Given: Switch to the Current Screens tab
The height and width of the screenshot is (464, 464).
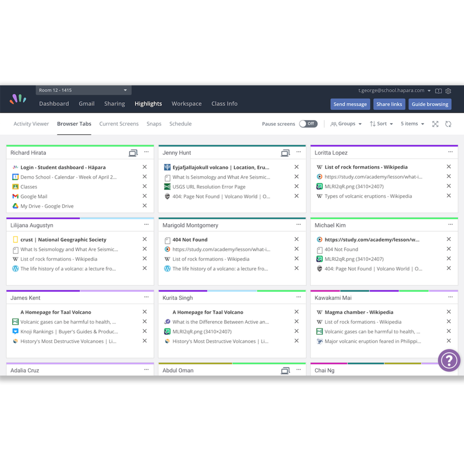Looking at the screenshot, I should tap(119, 124).
